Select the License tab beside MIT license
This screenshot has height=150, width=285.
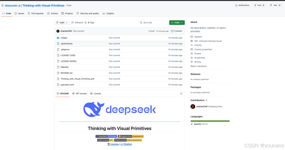(x=96, y=93)
